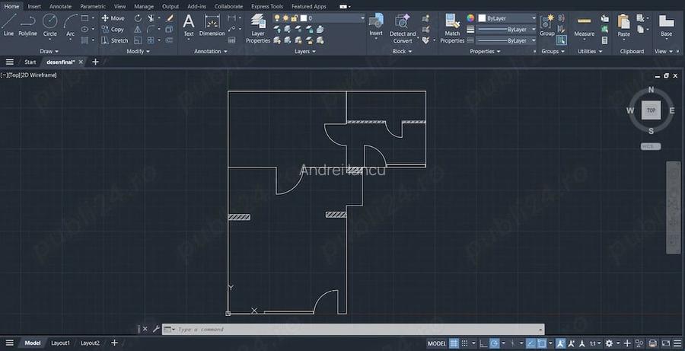Click the TOP face of the ViewCube

[651, 110]
